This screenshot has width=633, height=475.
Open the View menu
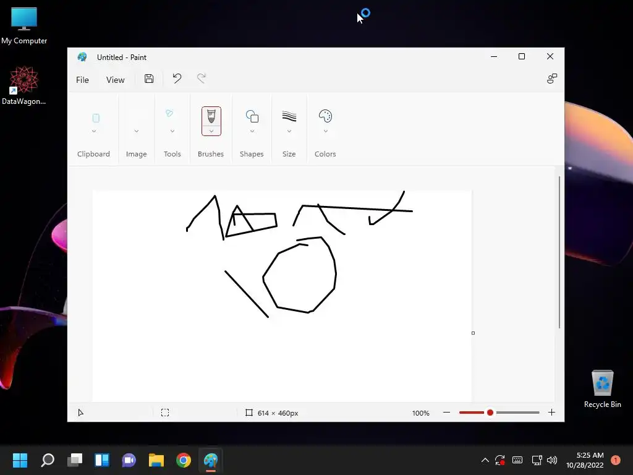pyautogui.click(x=116, y=80)
